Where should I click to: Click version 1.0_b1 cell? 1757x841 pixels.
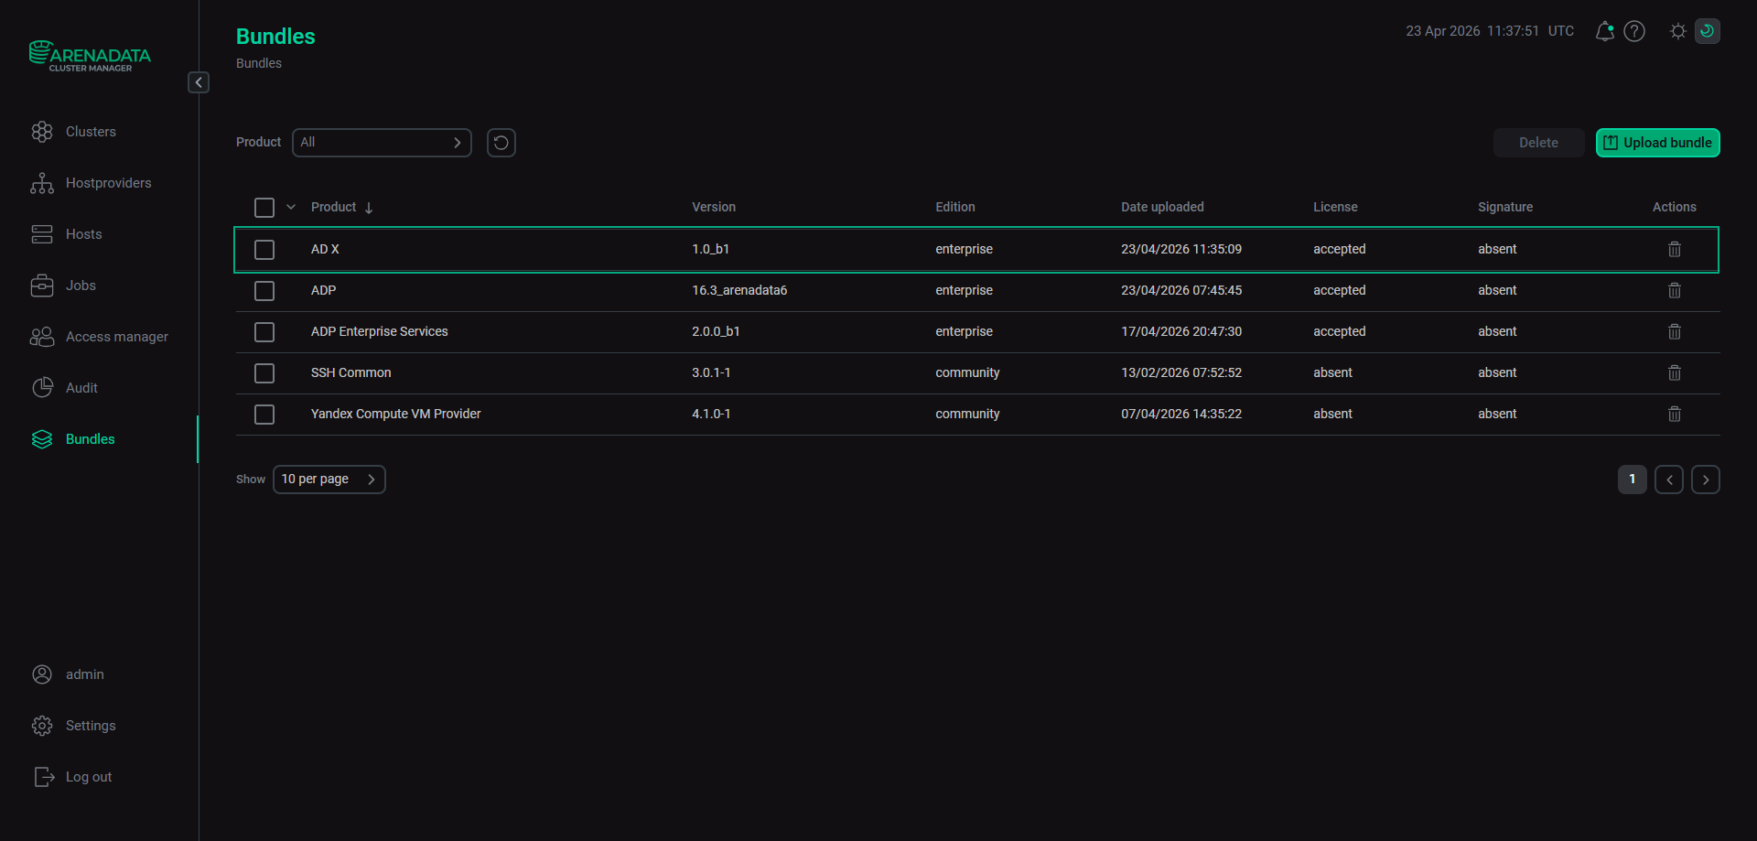coord(711,249)
